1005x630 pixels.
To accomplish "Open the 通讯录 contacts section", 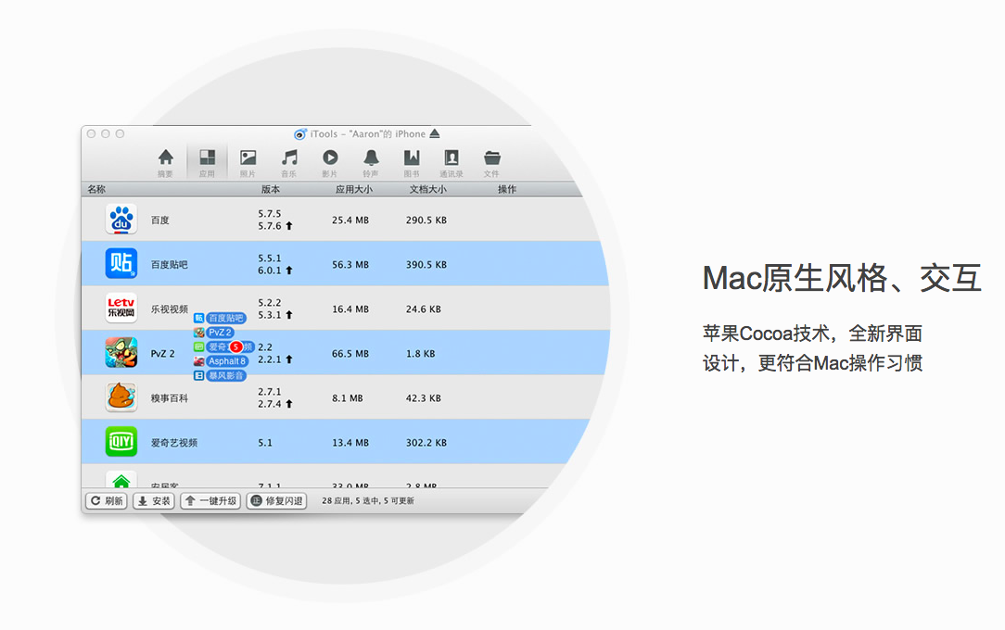I will (452, 163).
